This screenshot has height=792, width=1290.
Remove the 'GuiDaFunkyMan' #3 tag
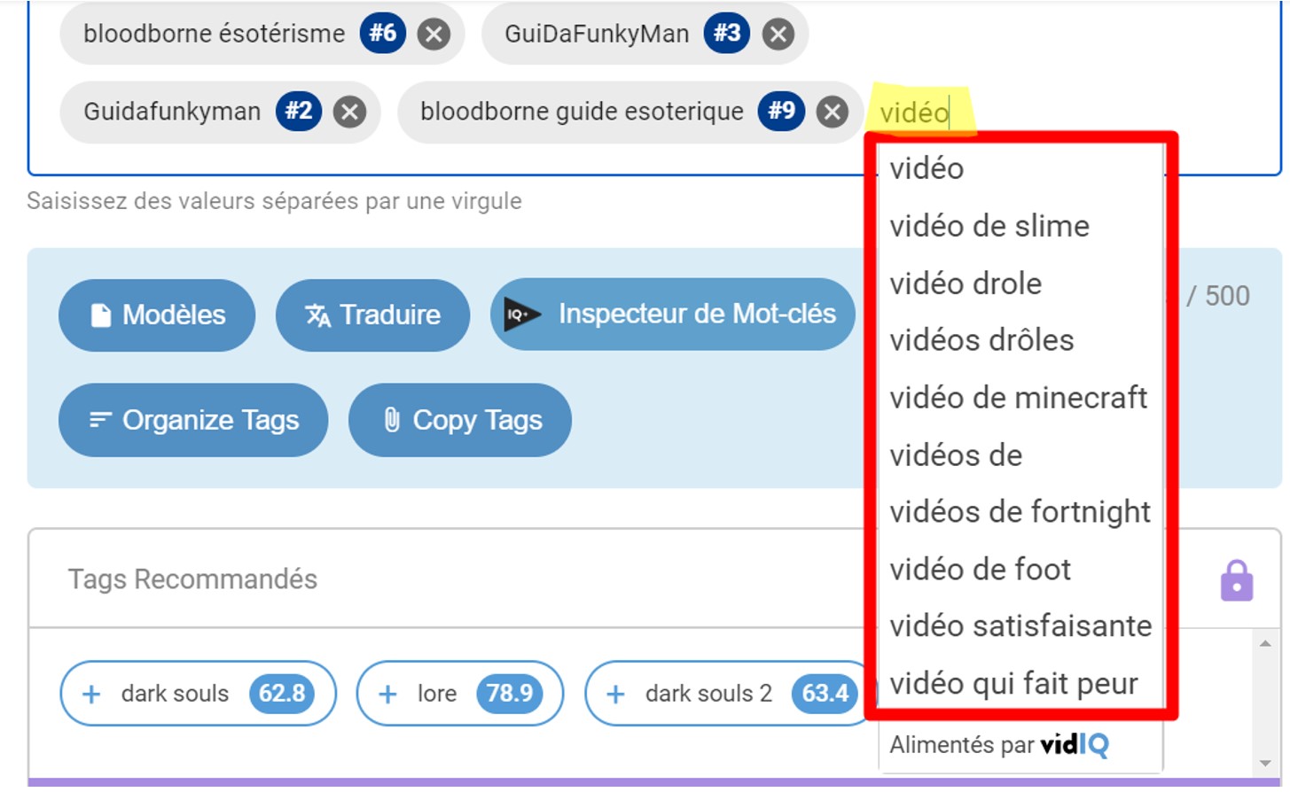(x=778, y=35)
